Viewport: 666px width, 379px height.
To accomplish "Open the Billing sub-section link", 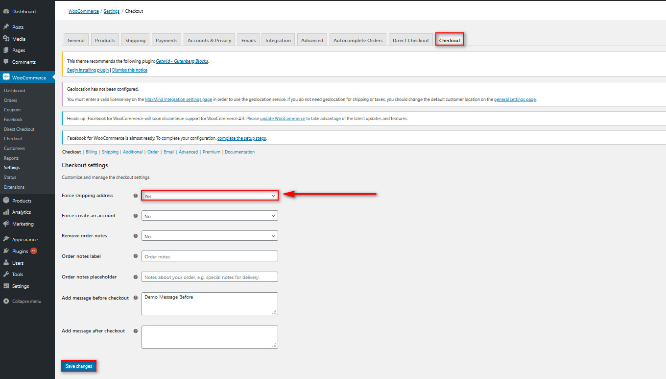I will pyautogui.click(x=92, y=152).
